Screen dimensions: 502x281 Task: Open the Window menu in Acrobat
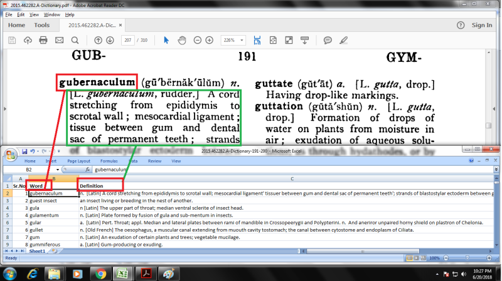(x=52, y=14)
